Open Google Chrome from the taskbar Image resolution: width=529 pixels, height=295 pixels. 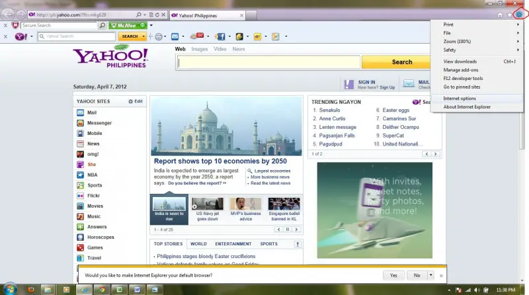(x=102, y=290)
